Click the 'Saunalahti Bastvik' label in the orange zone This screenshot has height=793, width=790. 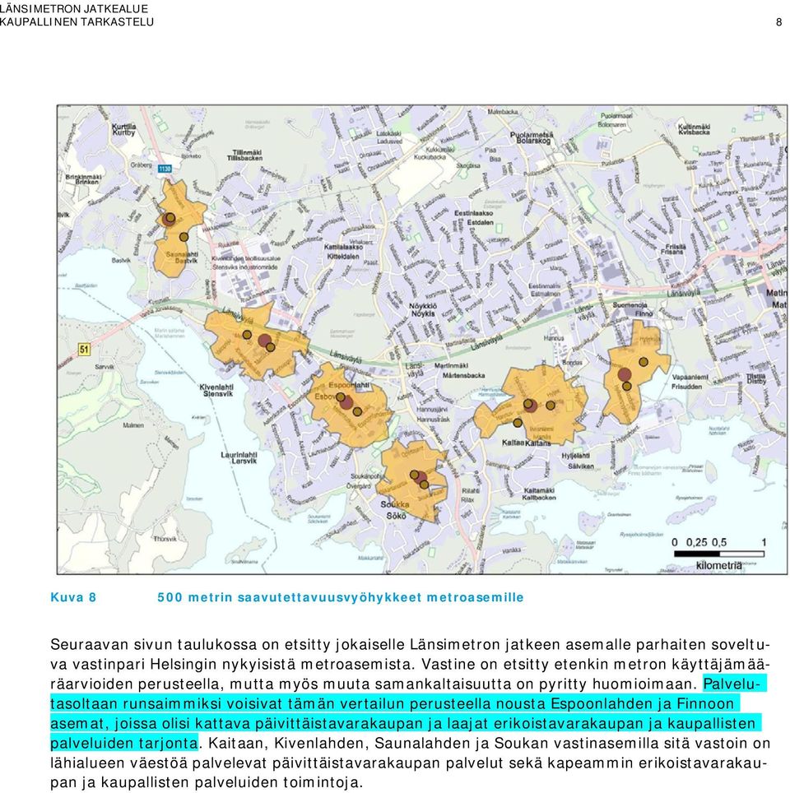183,257
